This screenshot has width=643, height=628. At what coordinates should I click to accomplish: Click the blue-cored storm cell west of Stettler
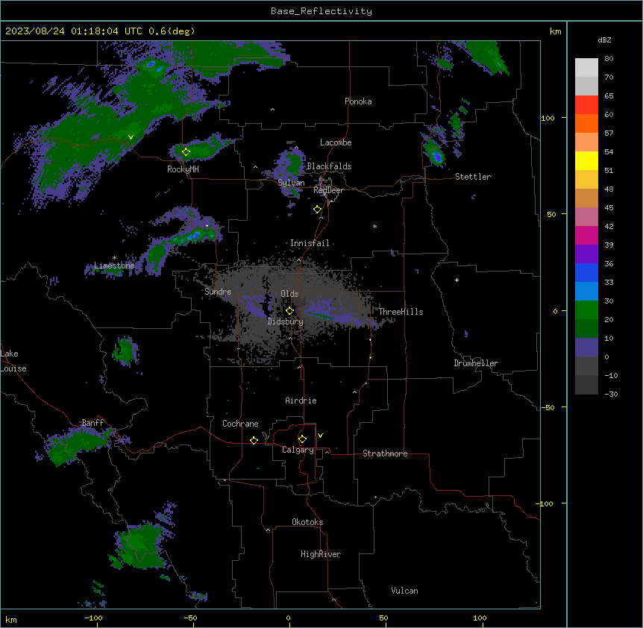tap(435, 152)
